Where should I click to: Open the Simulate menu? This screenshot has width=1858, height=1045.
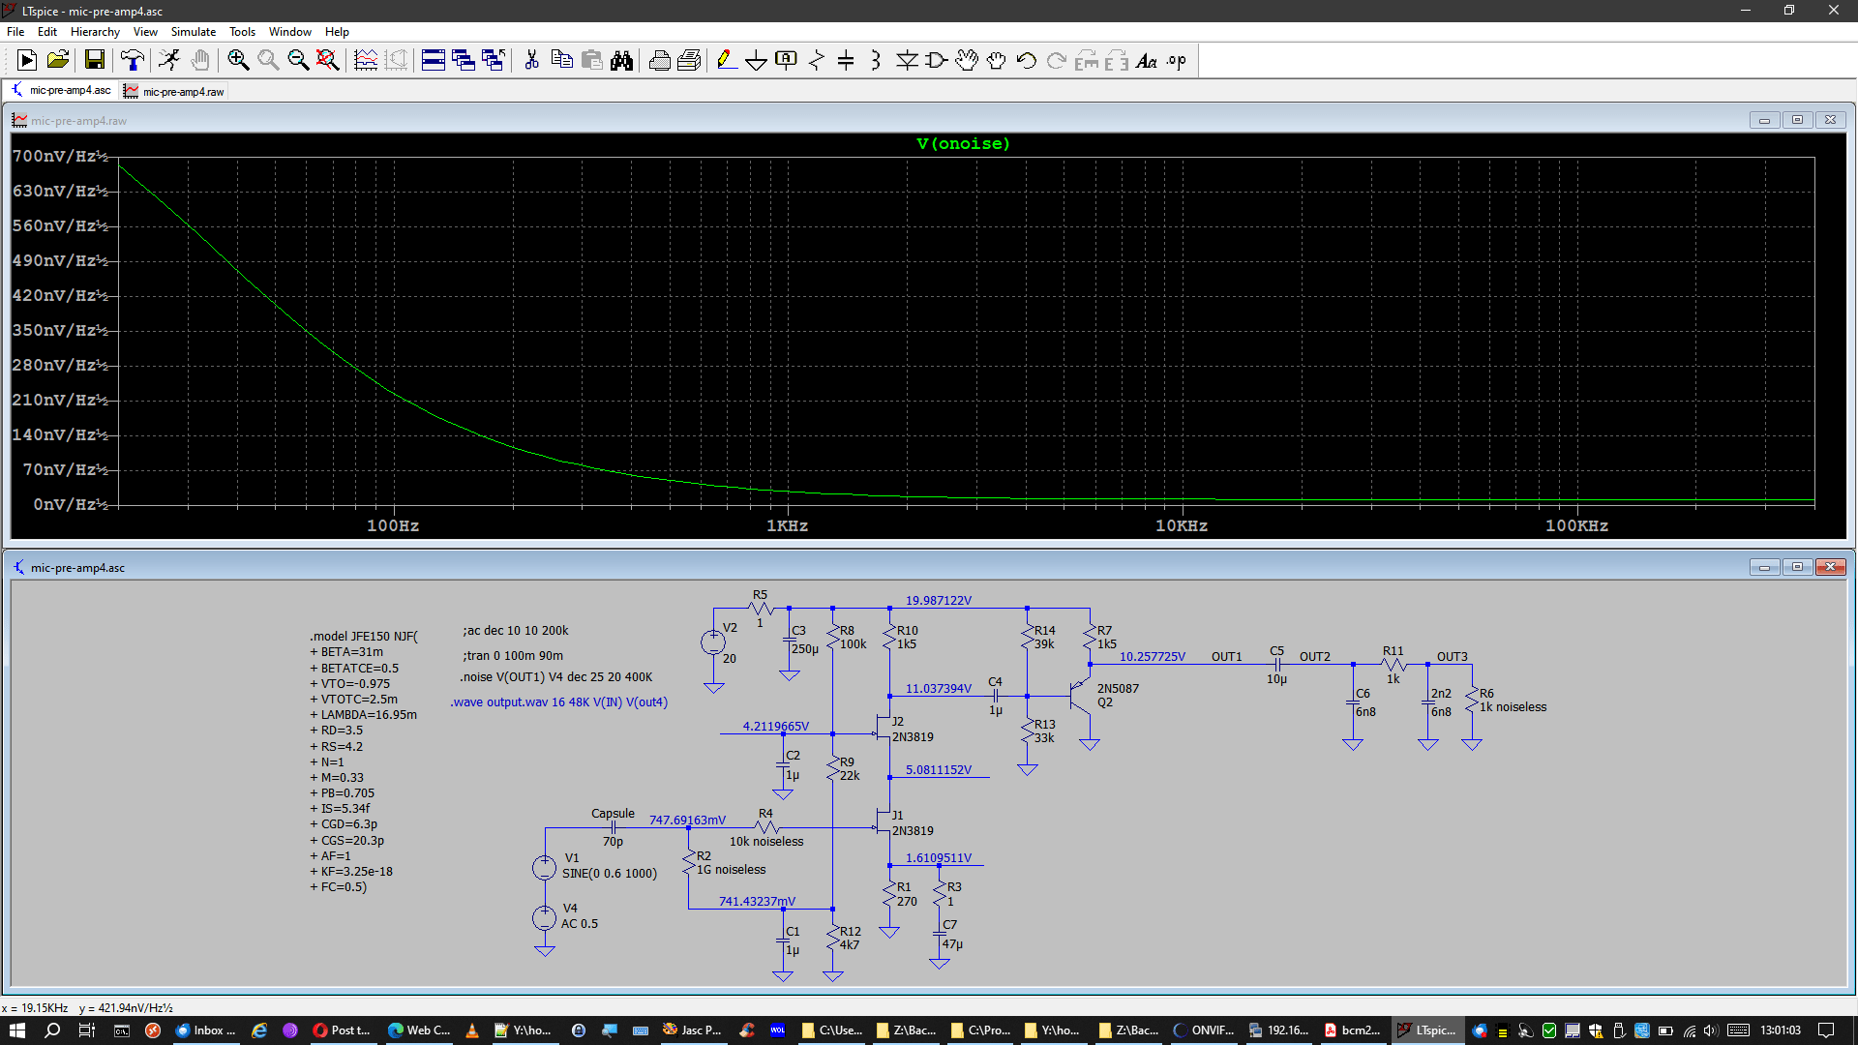pos(194,32)
